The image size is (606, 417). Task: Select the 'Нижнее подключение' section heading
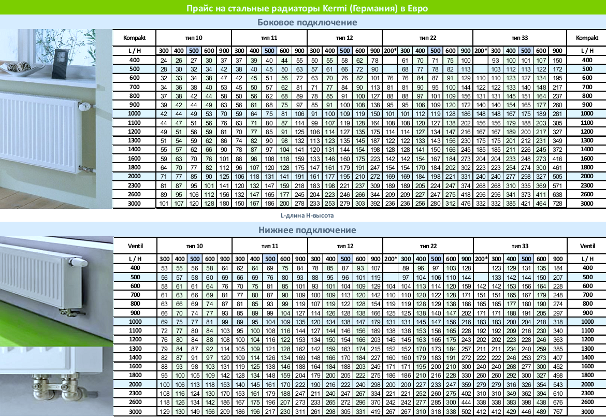[307, 230]
